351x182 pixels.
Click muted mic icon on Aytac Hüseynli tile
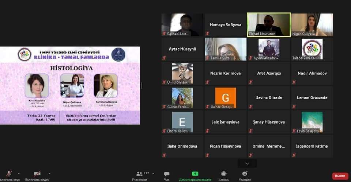[164, 58]
